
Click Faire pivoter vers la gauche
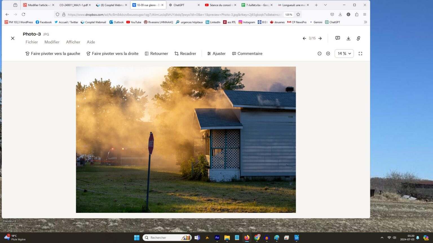[53, 53]
